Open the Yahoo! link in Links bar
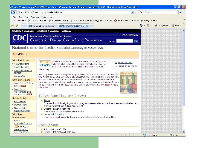The width and height of the screenshot is (197, 148). click(22, 21)
